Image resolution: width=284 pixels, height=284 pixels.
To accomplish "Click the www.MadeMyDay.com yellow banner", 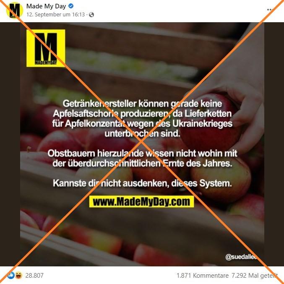I will [141, 202].
